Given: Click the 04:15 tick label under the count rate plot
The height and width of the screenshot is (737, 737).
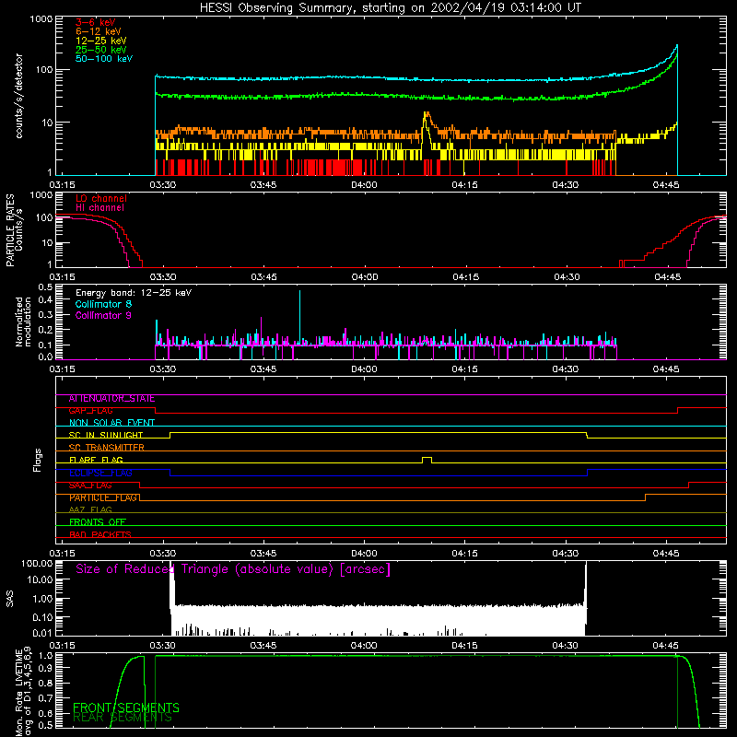Looking at the screenshot, I should pyautogui.click(x=464, y=185).
